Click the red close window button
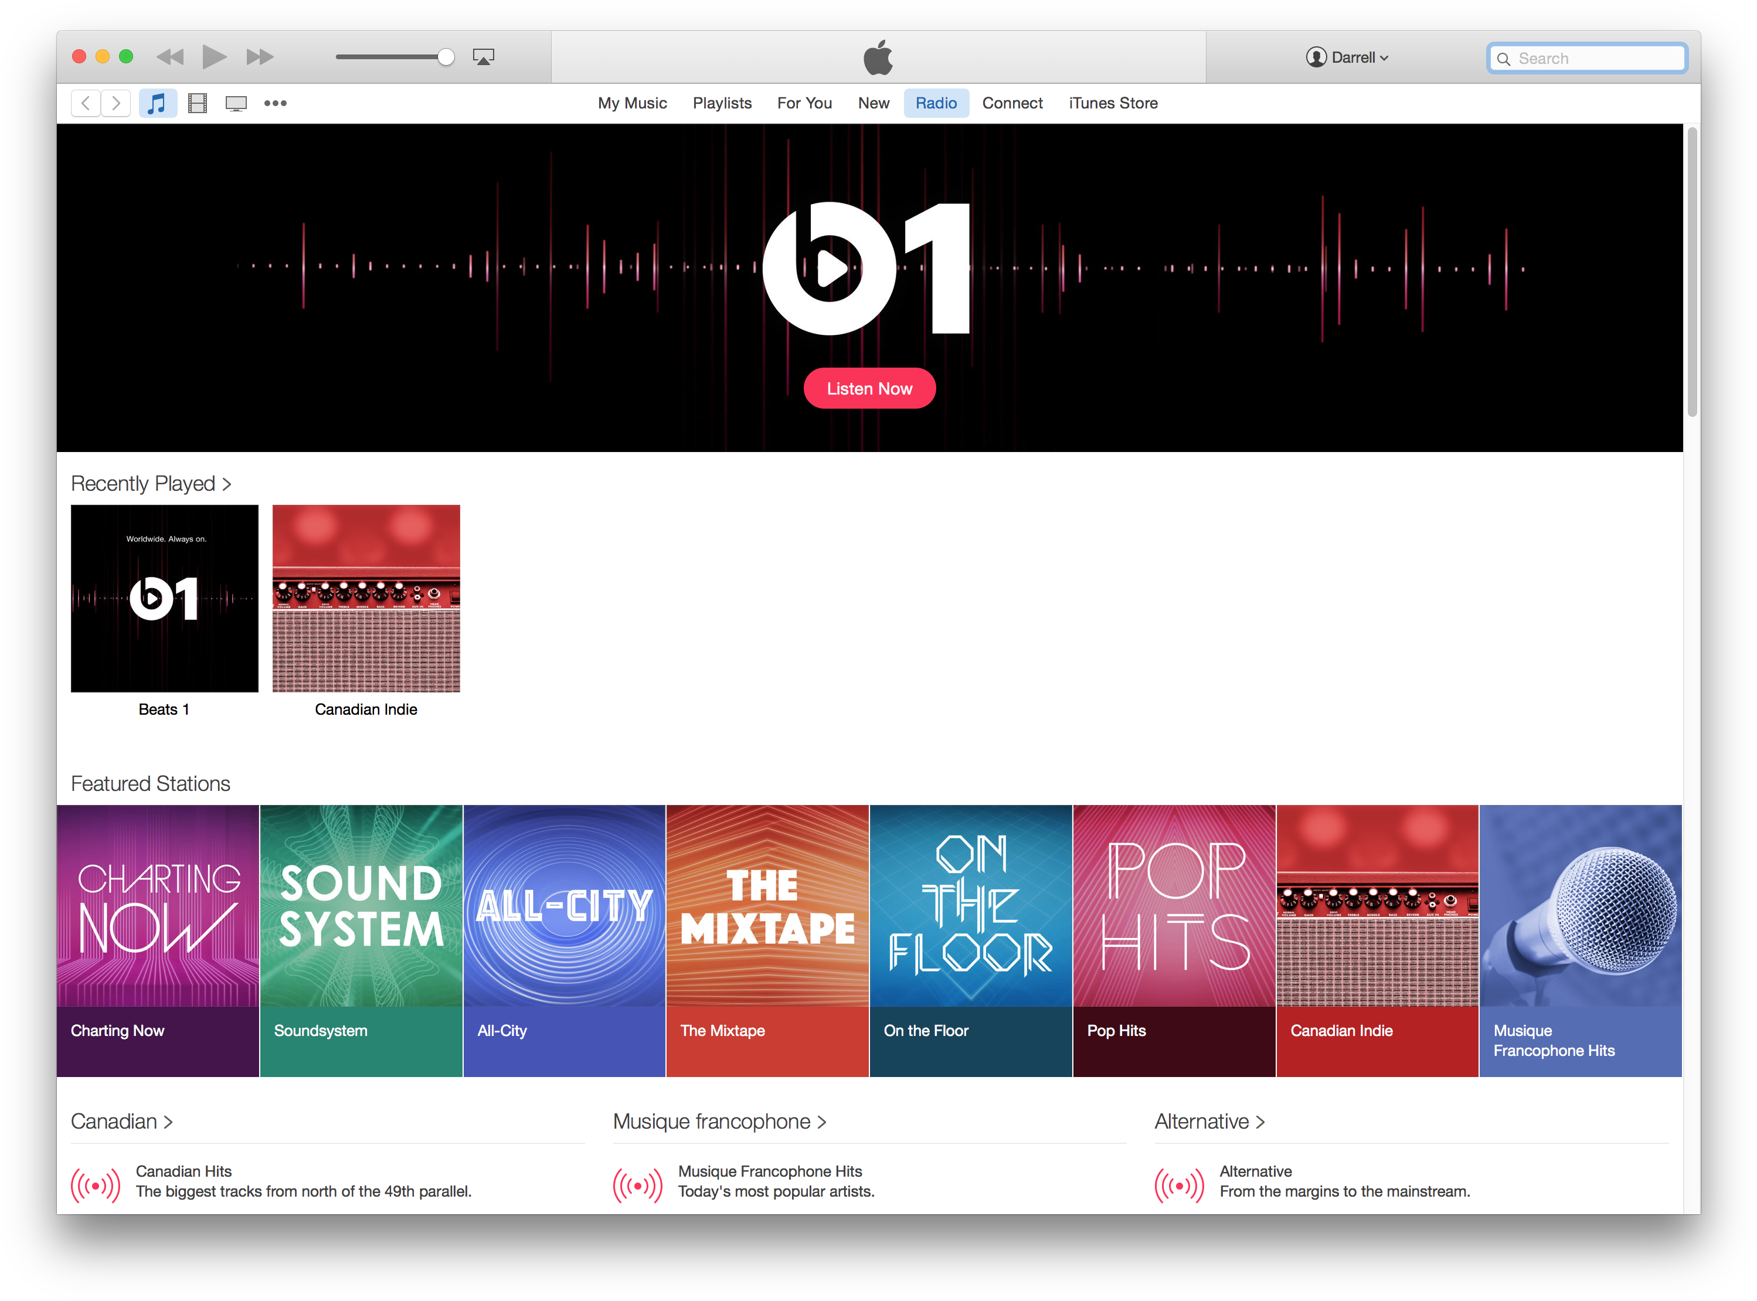The height and width of the screenshot is (1301, 1757). pos(79,57)
